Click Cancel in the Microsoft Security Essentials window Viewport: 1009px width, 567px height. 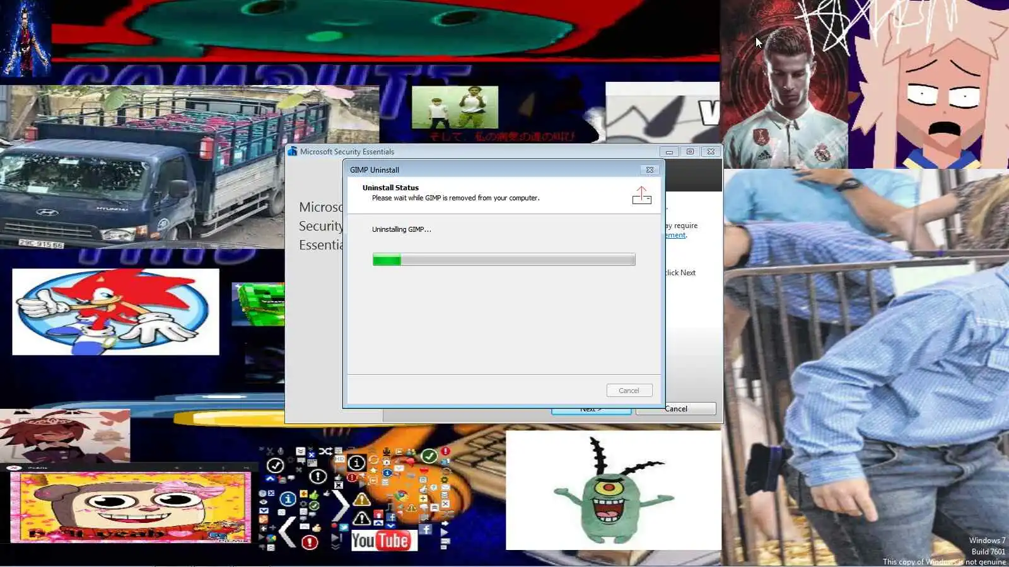pyautogui.click(x=676, y=409)
